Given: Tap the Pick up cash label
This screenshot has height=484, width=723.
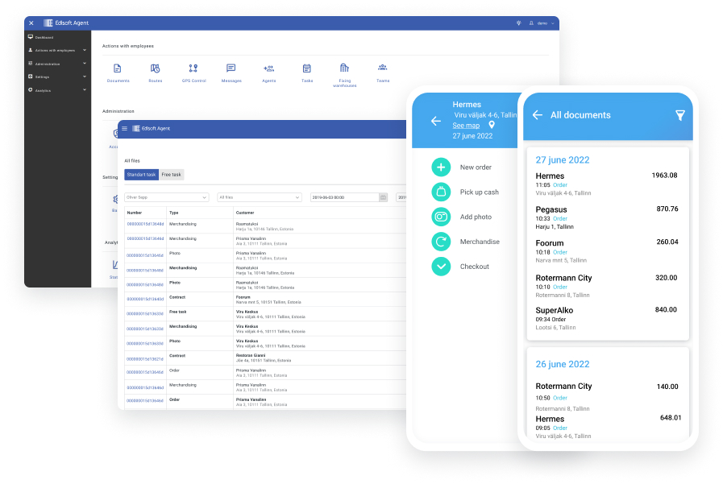Looking at the screenshot, I should coord(479,192).
